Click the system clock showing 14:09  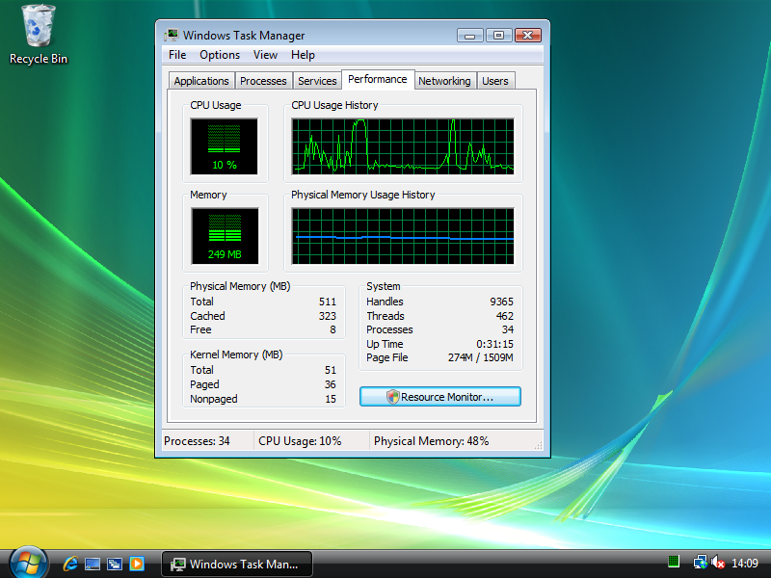pos(744,563)
